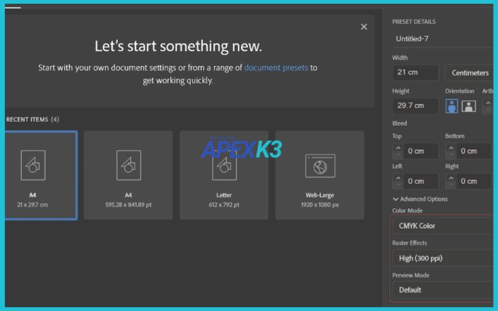Image resolution: width=498 pixels, height=311 pixels.
Task: Select the Web-Large 1920 x 1080 preset
Action: pyautogui.click(x=320, y=175)
